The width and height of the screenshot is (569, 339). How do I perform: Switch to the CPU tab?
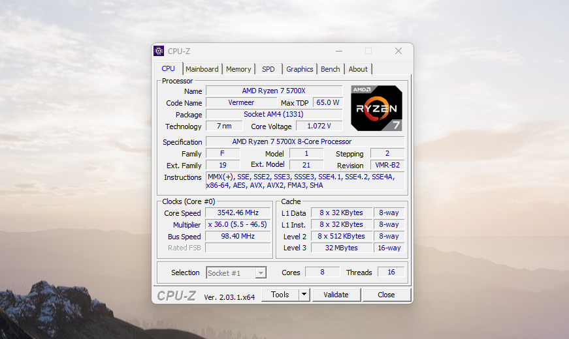click(x=168, y=68)
